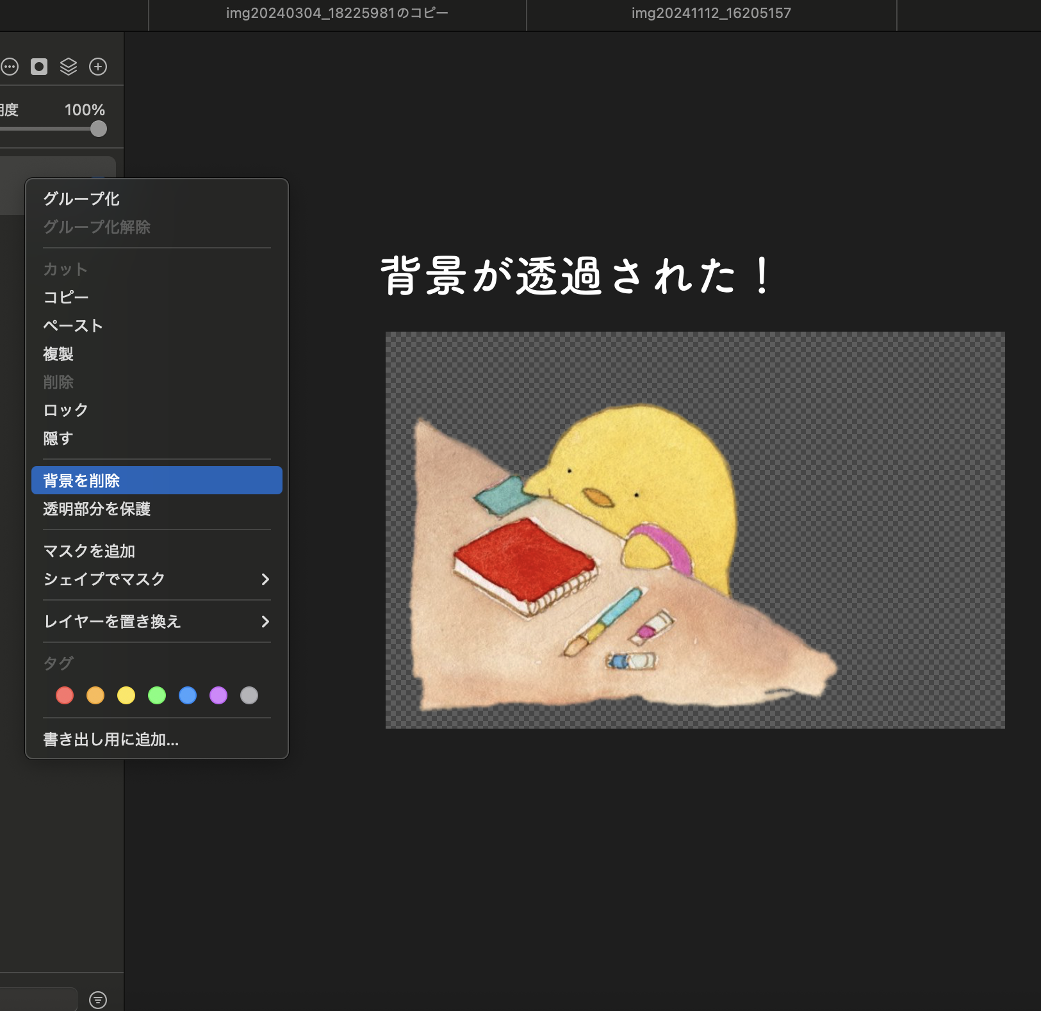Select the orange tag color
Viewport: 1041px width, 1011px height.
click(x=95, y=695)
